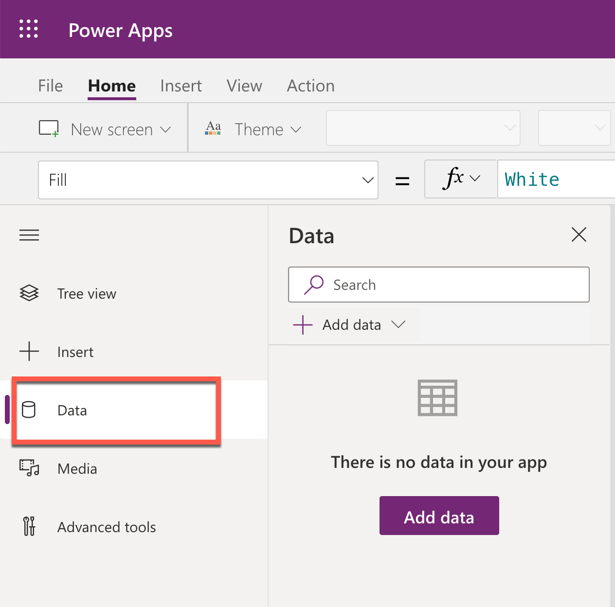Open the empty font dropdown in ribbon
615x607 pixels.
point(423,128)
